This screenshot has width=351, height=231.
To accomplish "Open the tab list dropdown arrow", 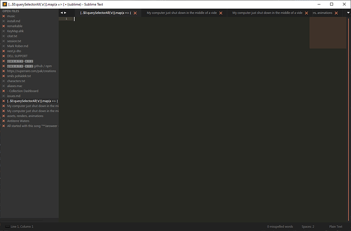I will point(348,13).
